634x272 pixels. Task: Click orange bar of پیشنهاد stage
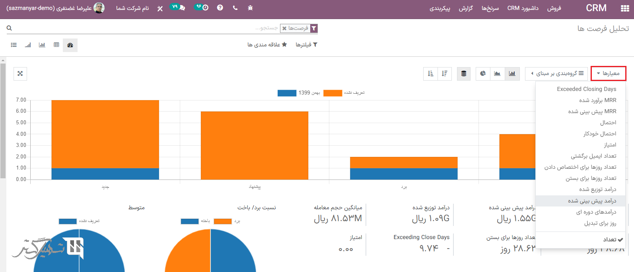click(255, 145)
